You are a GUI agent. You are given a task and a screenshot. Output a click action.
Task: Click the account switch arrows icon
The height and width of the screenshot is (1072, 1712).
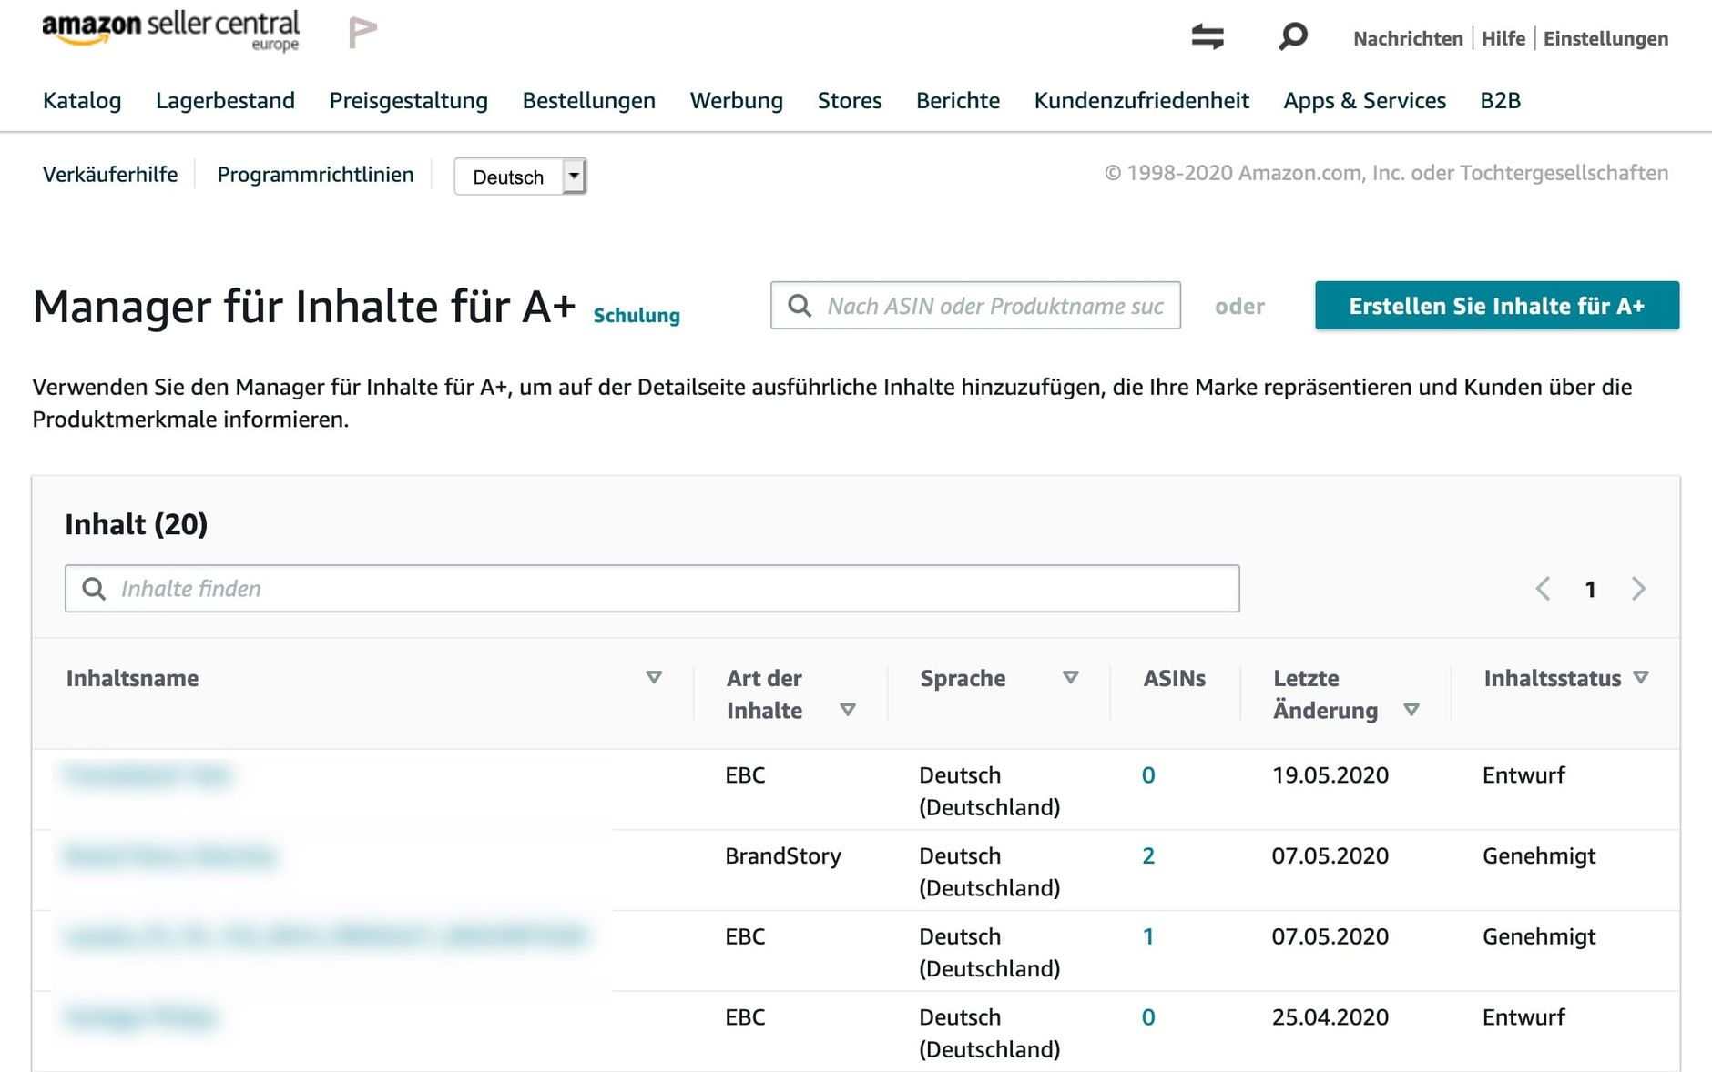pyautogui.click(x=1208, y=36)
